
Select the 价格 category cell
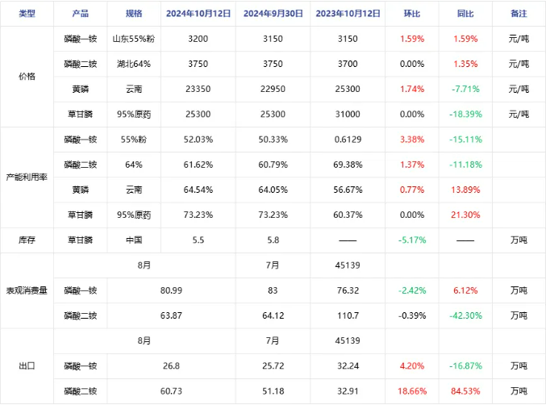tap(27, 77)
